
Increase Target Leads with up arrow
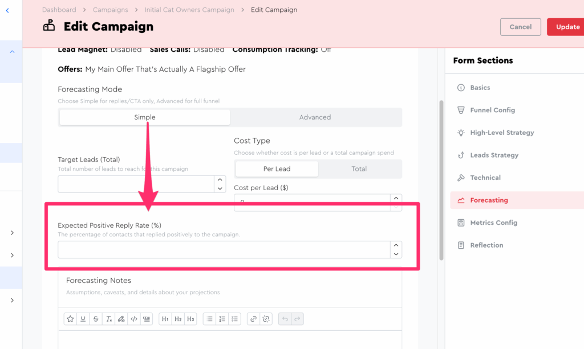[221, 180]
